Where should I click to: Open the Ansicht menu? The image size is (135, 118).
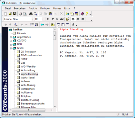tap(33, 8)
